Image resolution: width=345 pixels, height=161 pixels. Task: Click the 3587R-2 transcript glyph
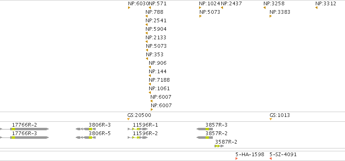tap(219, 146)
